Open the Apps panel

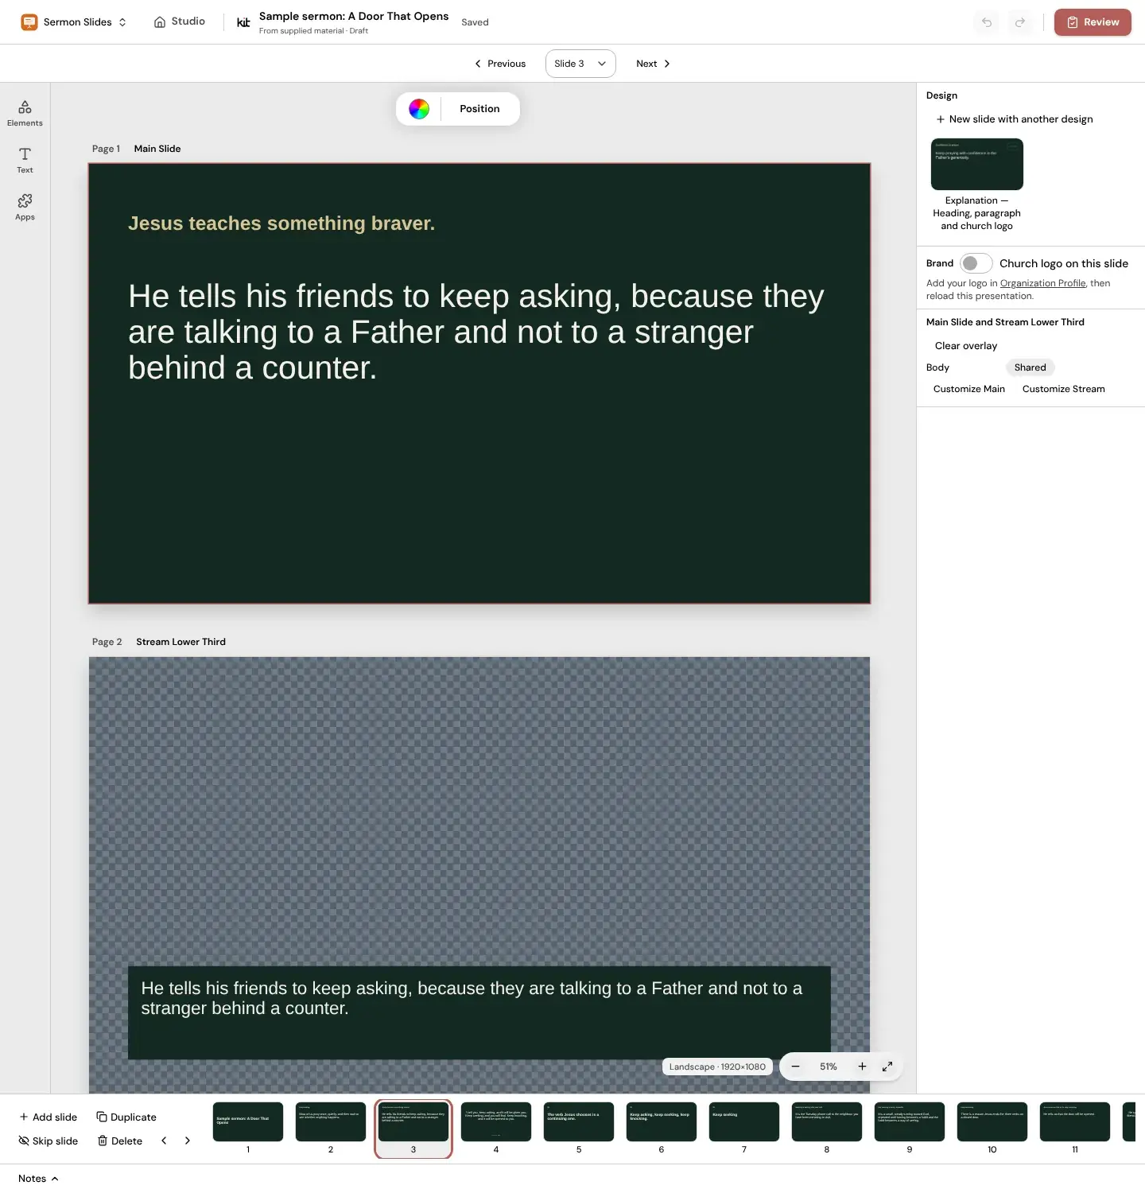(x=25, y=207)
